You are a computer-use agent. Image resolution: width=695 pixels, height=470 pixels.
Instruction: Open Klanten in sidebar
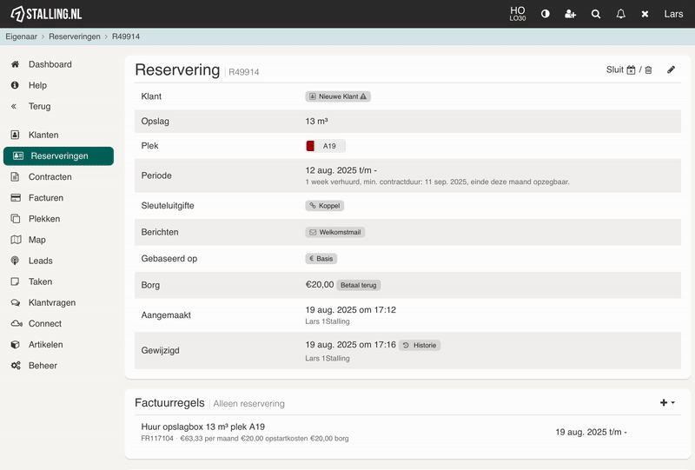43,135
